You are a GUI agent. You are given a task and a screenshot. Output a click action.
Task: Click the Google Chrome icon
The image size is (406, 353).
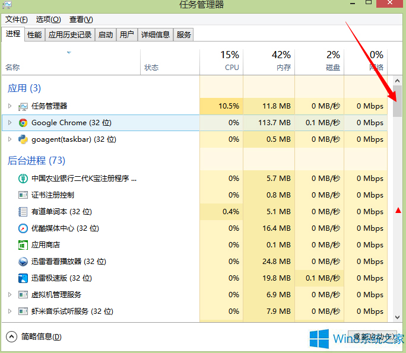pyautogui.click(x=23, y=123)
